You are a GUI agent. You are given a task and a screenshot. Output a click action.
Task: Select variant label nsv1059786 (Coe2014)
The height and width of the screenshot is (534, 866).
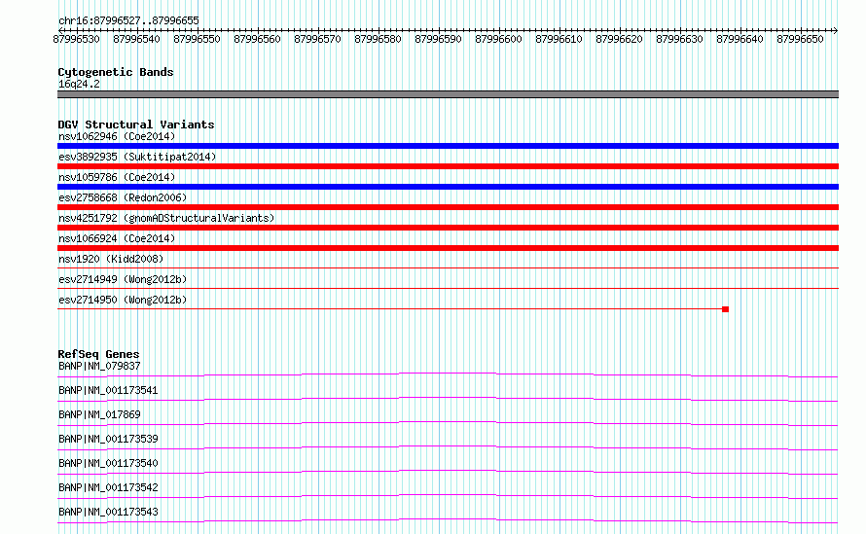click(x=117, y=177)
